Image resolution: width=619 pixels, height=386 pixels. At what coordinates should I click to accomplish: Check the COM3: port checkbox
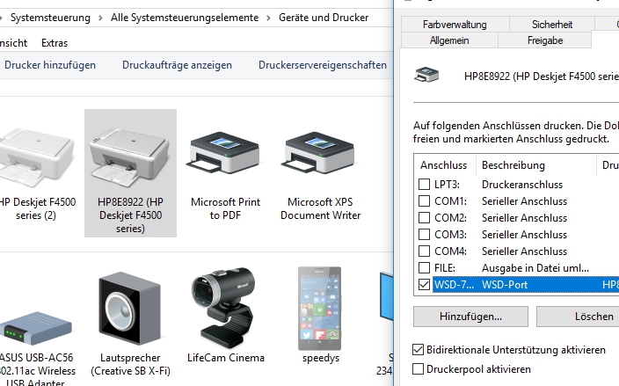[424, 235]
